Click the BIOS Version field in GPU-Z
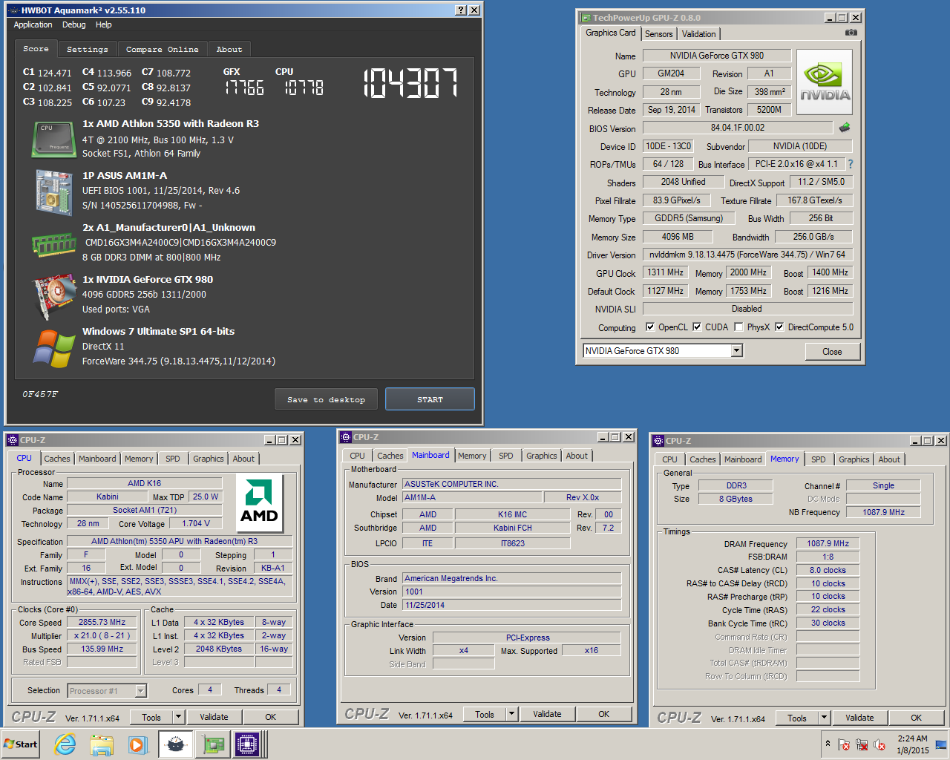This screenshot has width=950, height=760. pos(738,128)
